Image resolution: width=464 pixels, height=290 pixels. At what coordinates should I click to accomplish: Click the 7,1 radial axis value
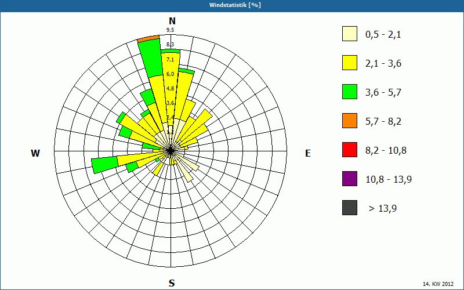coord(170,60)
